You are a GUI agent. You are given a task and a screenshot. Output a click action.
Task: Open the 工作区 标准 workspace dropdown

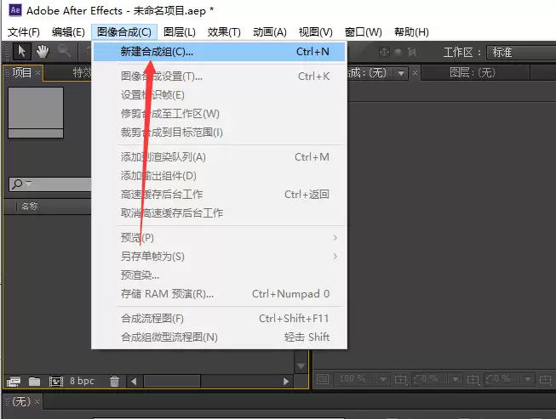(521, 53)
